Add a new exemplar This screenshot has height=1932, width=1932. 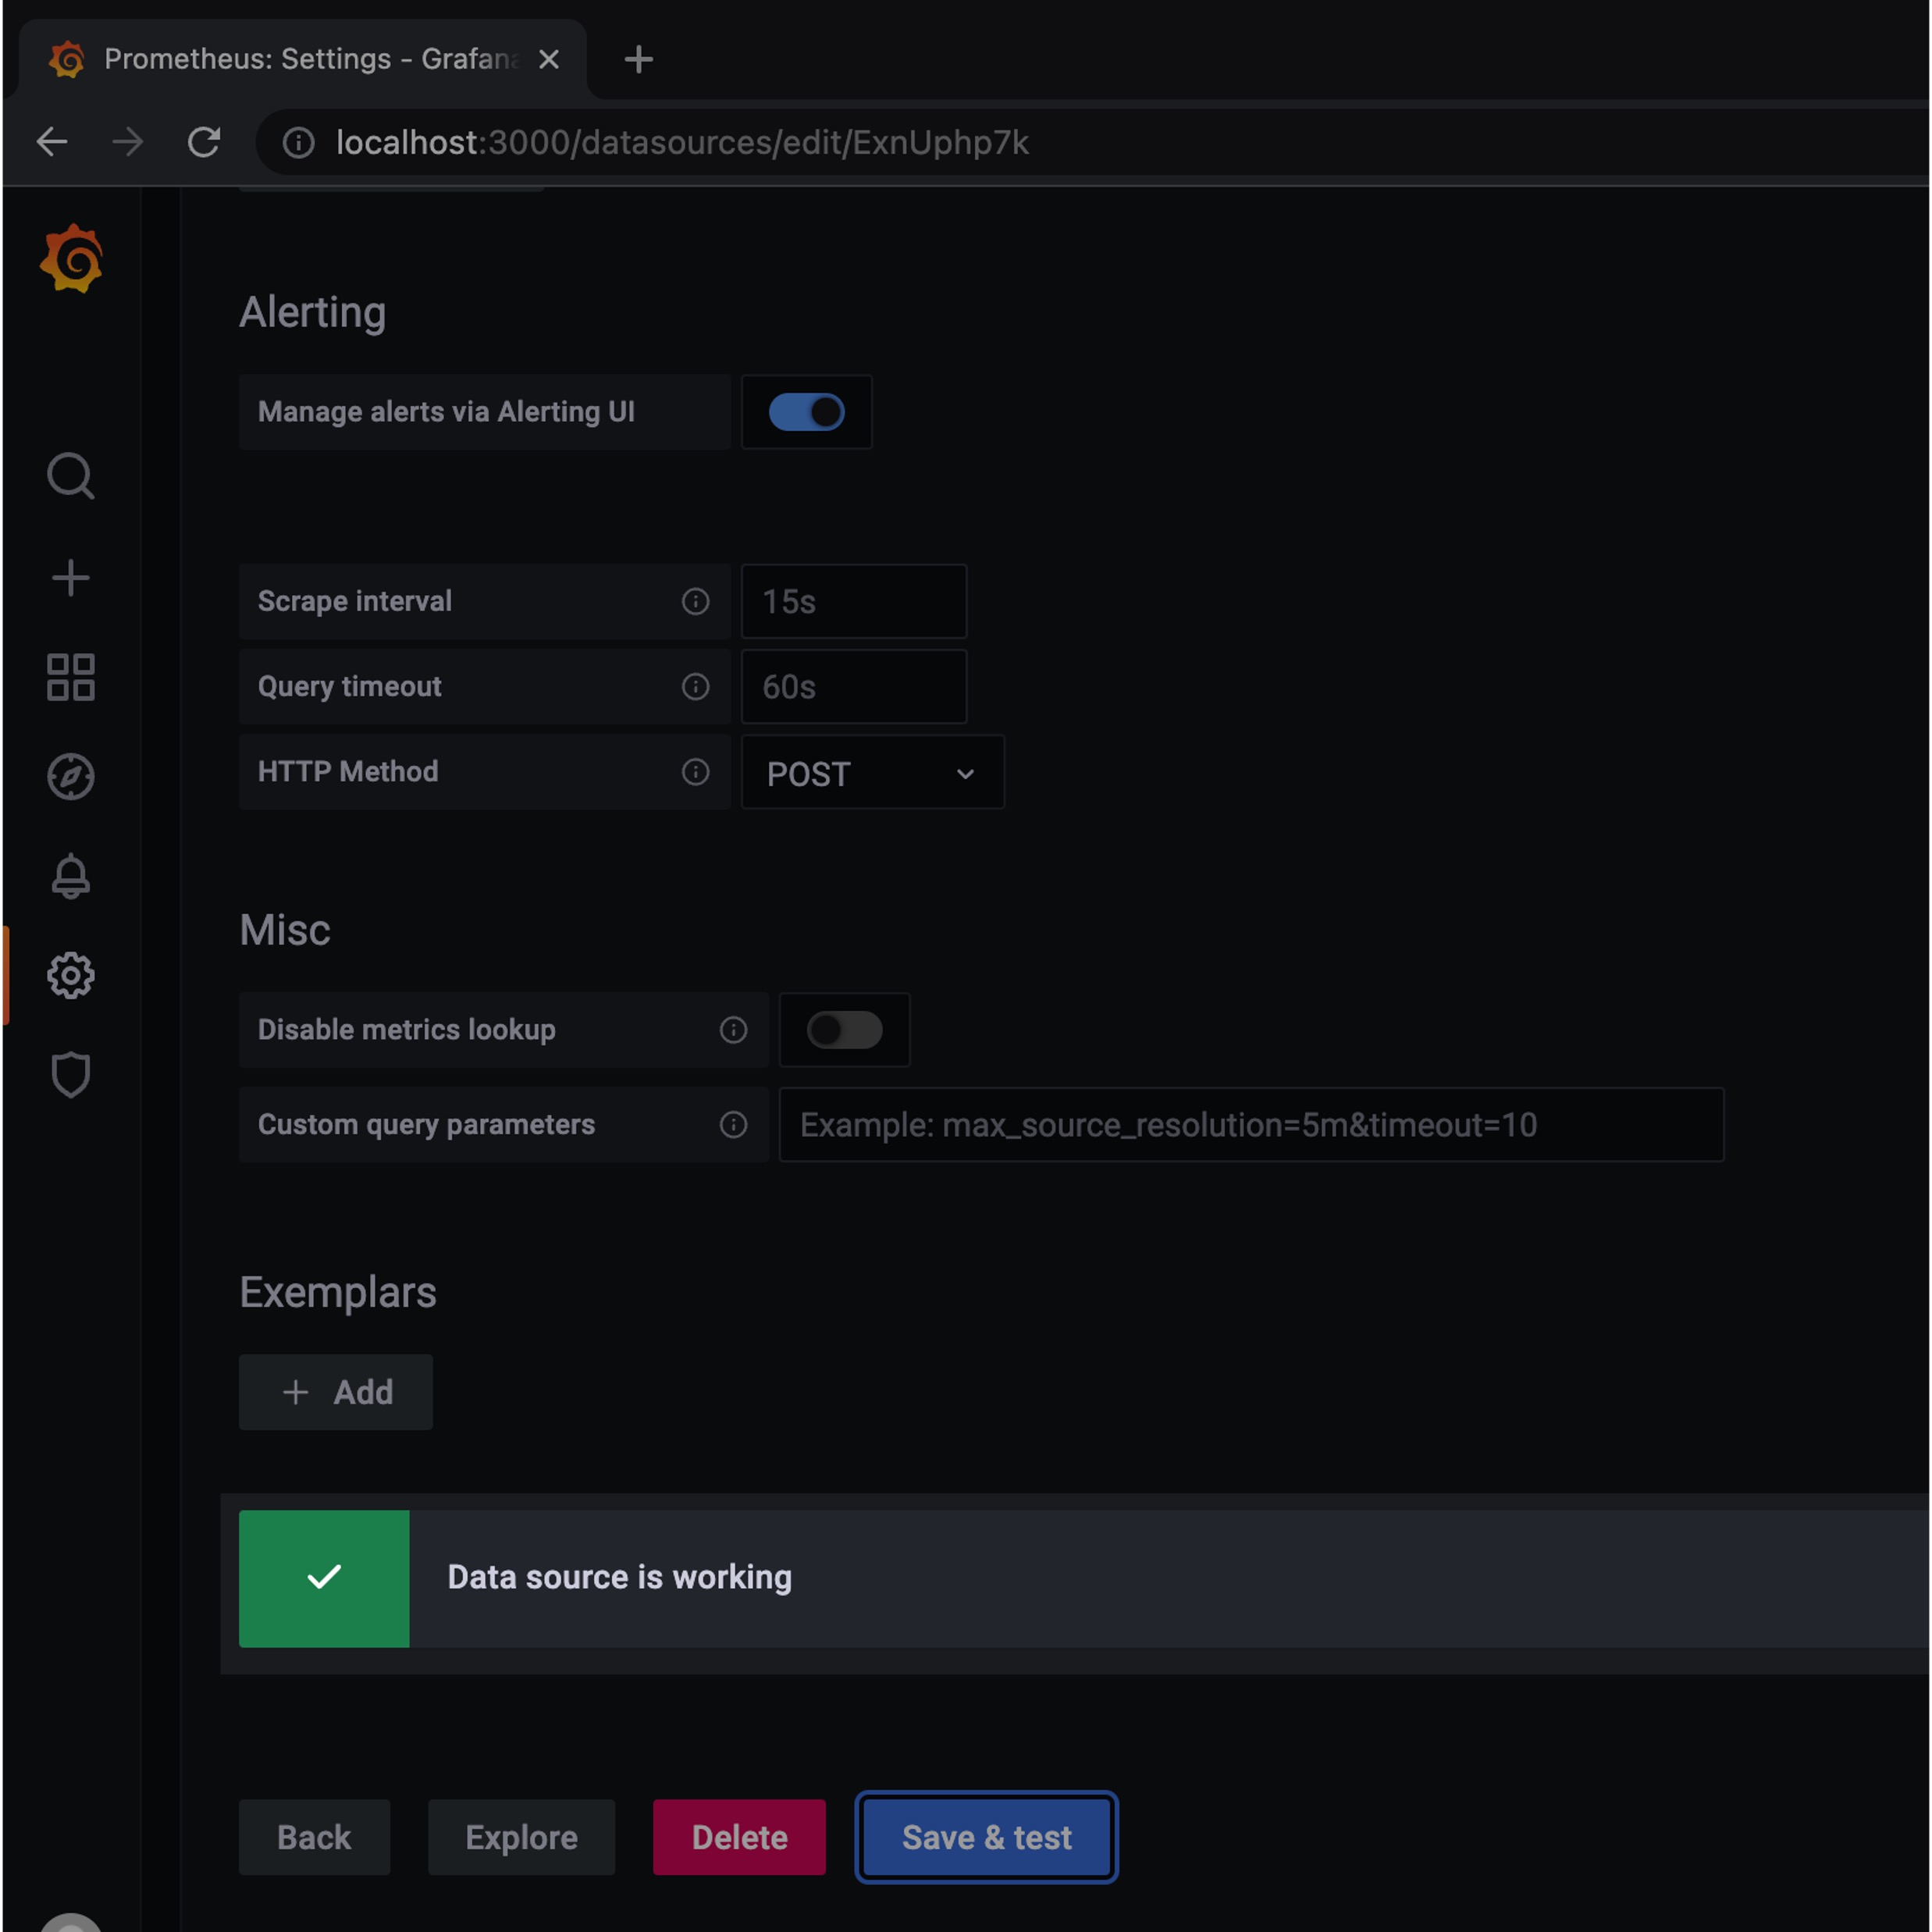pos(336,1392)
